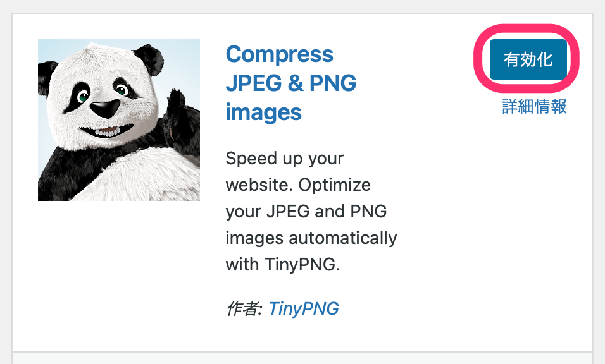Viewport: 605px width, 364px height.
Task: Click the panda's black nose in the icon
Action: point(104,107)
